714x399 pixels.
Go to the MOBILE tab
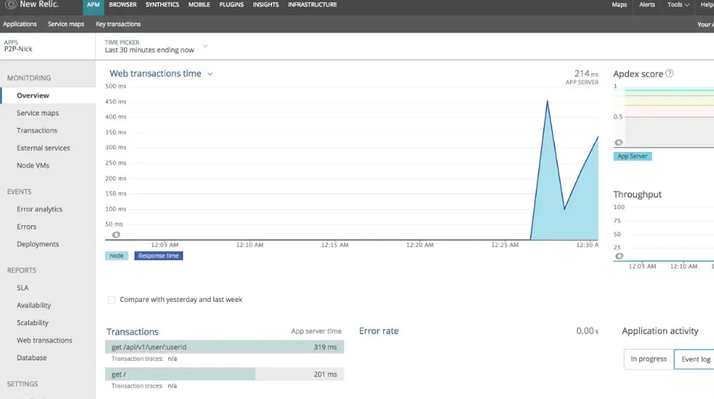[199, 4]
